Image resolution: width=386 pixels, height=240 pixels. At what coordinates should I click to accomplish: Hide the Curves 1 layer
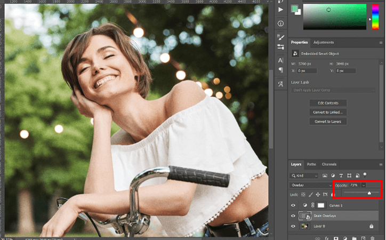[x=293, y=205]
